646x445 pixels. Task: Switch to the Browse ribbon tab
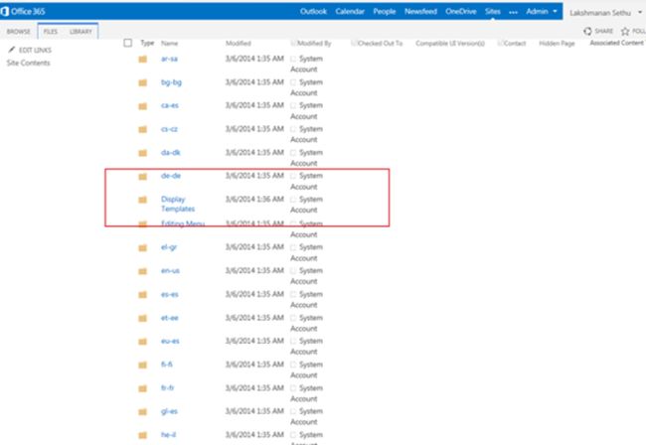(x=18, y=32)
